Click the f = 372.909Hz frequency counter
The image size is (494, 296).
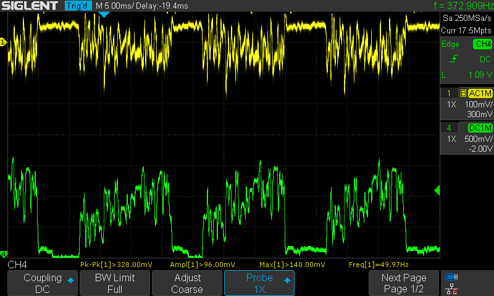[464, 6]
